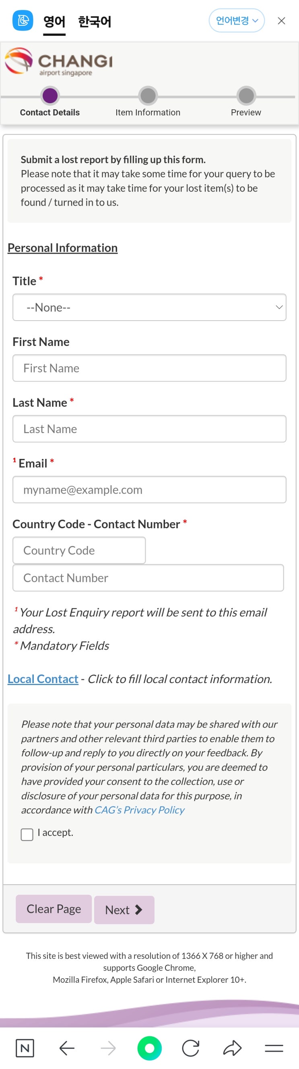Select the Contact Details step circle

pyautogui.click(x=50, y=96)
